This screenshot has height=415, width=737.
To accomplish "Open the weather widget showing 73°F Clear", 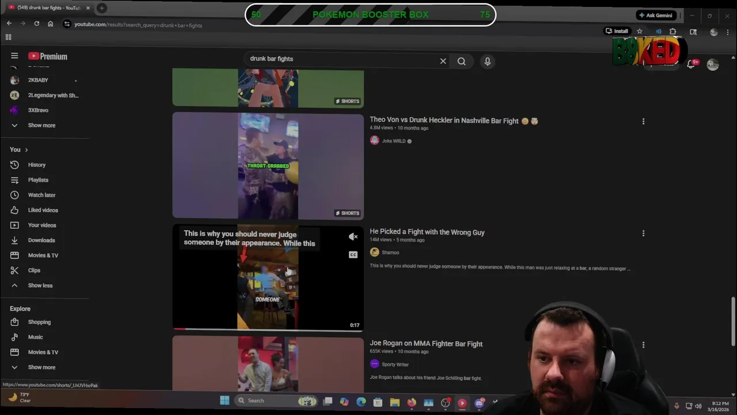I will point(20,398).
